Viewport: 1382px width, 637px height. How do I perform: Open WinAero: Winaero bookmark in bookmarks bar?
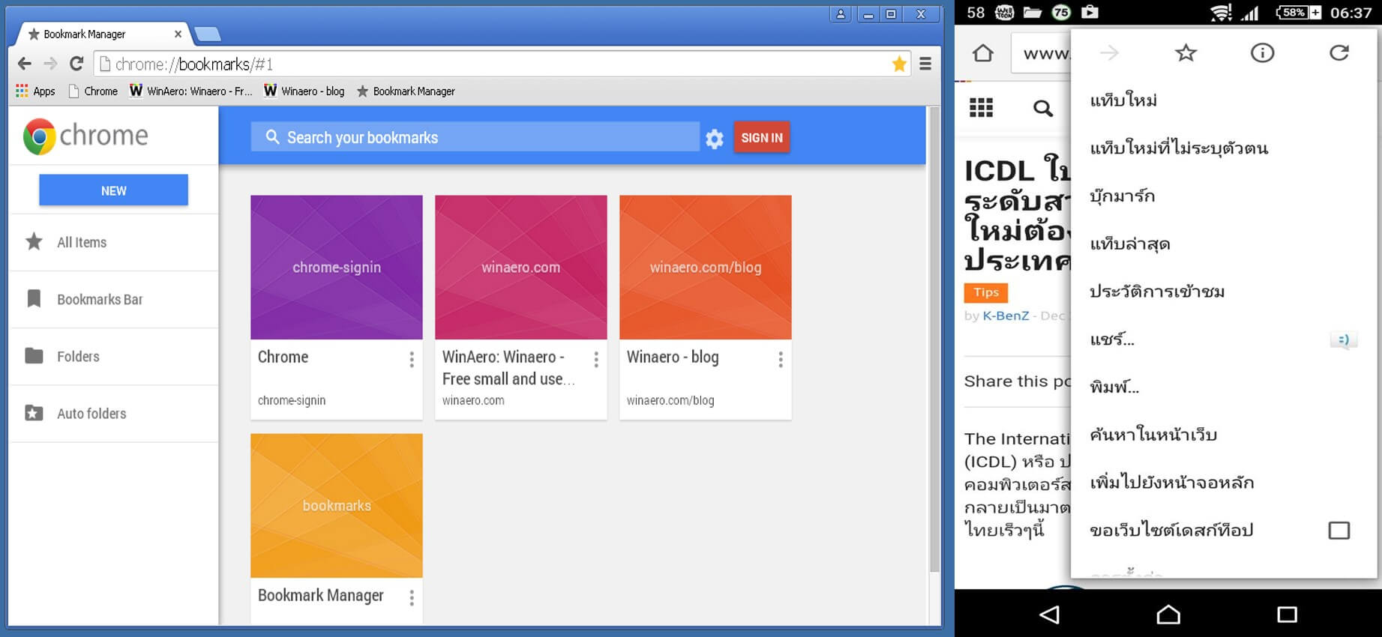pyautogui.click(x=191, y=91)
